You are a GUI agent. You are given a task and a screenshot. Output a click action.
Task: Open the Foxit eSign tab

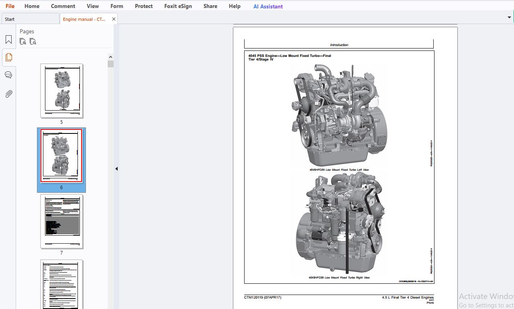[x=178, y=6]
